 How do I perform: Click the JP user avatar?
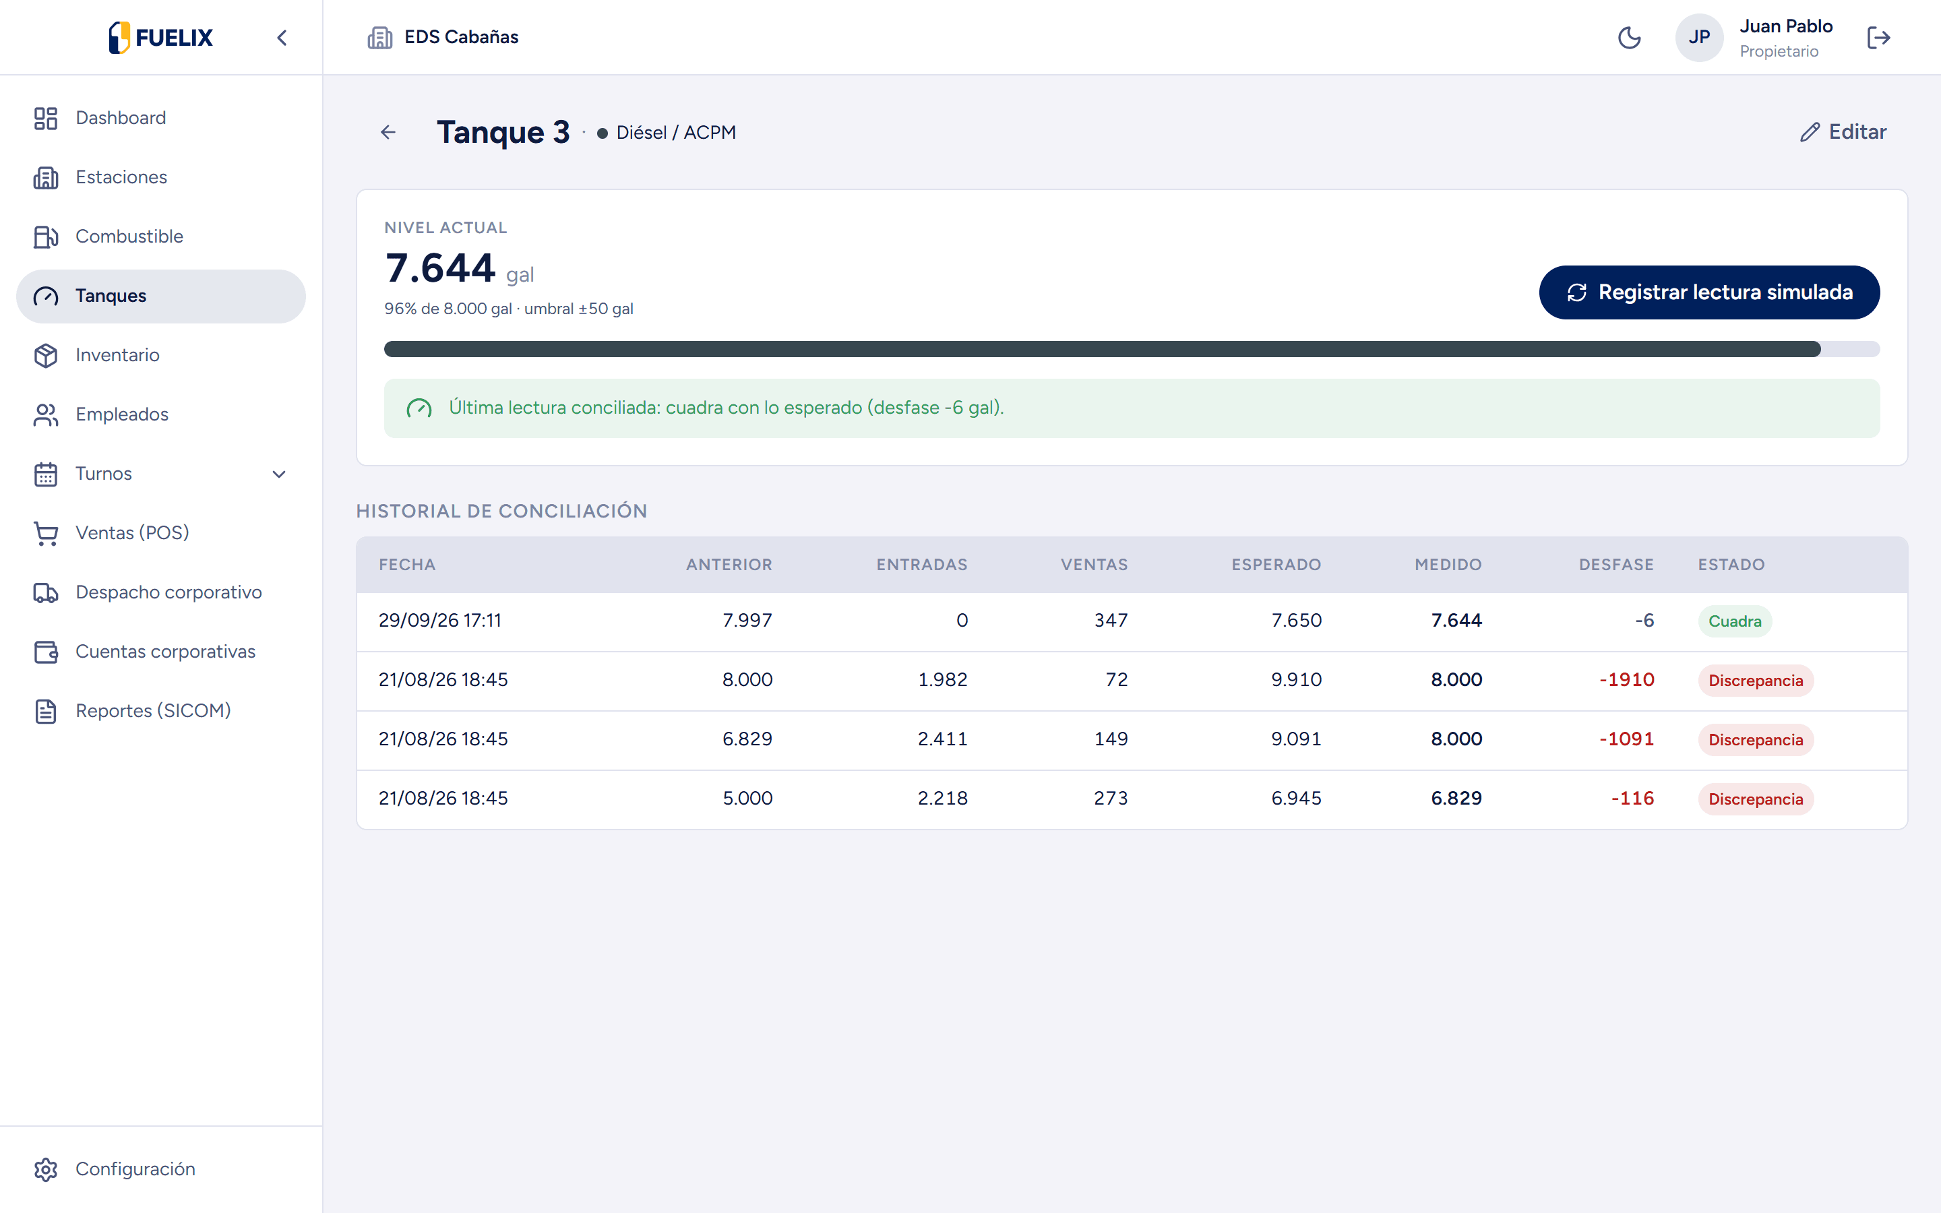click(x=1699, y=38)
